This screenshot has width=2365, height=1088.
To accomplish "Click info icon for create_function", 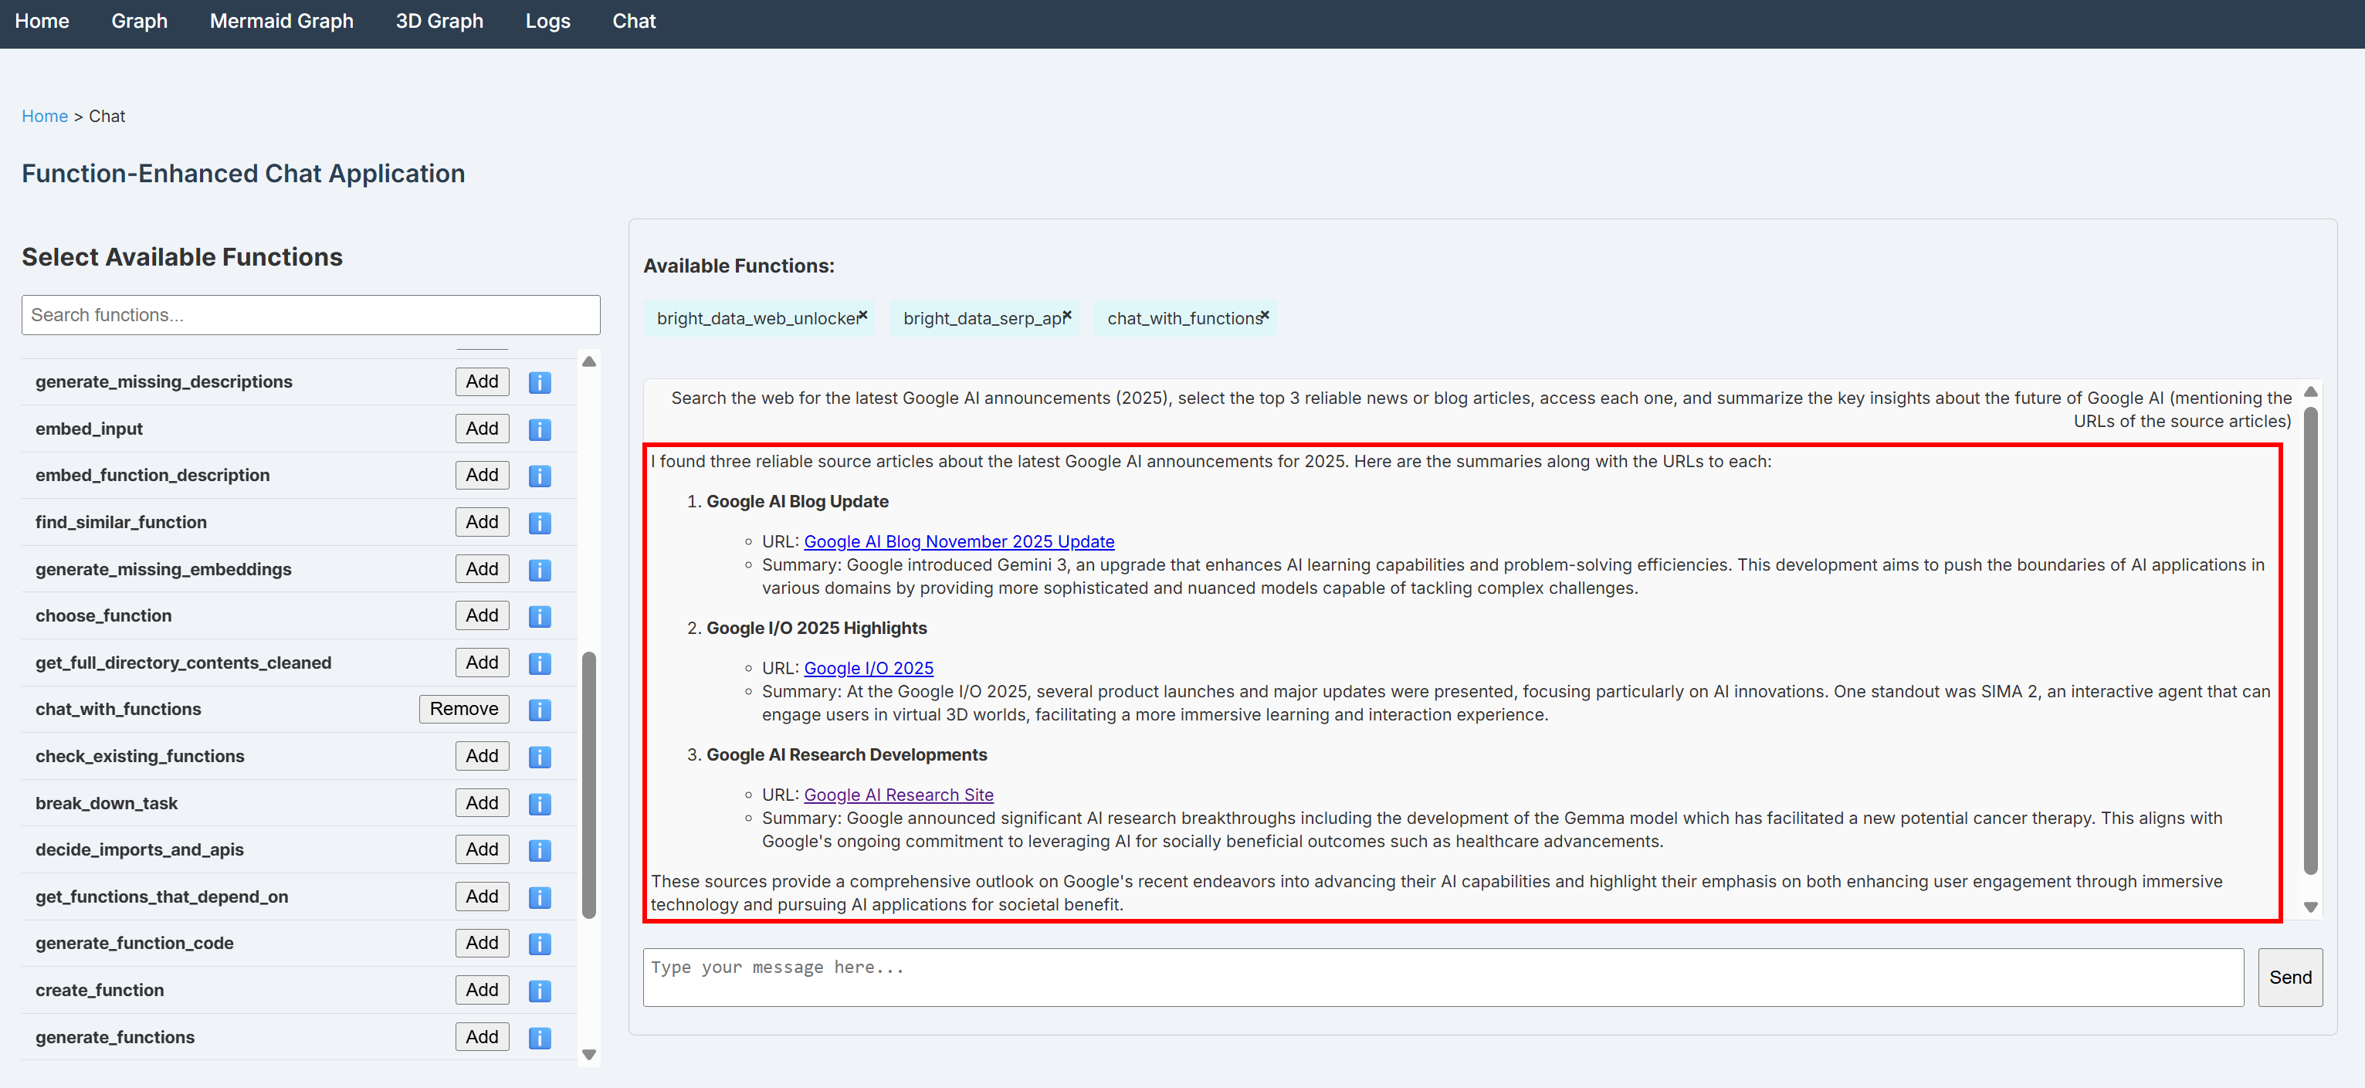I will click(x=540, y=991).
